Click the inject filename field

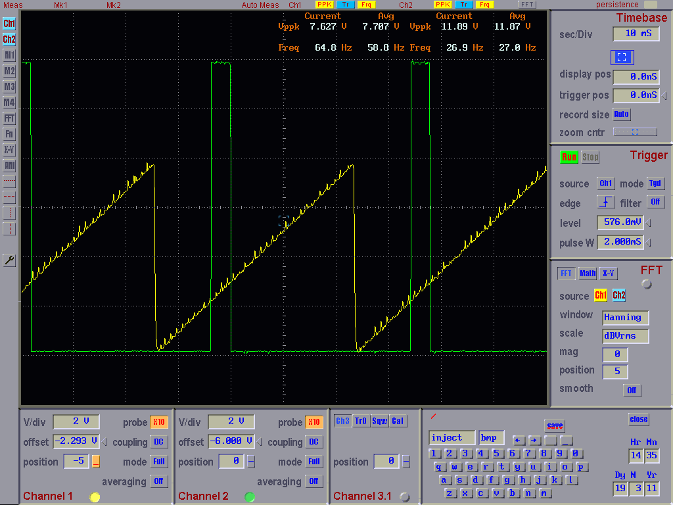[452, 437]
